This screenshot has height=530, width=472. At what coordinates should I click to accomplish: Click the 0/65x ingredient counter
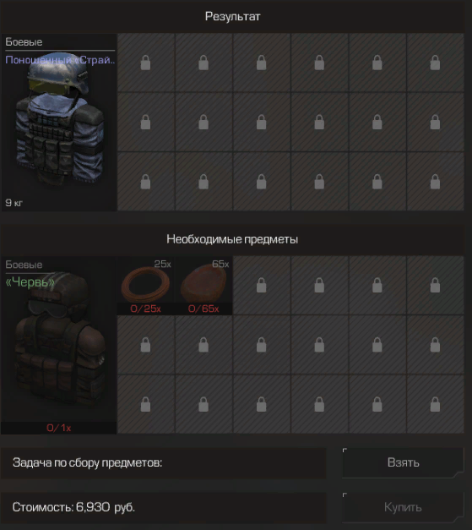[203, 309]
